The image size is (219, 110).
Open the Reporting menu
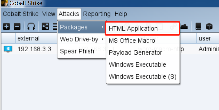pyautogui.click(x=97, y=14)
